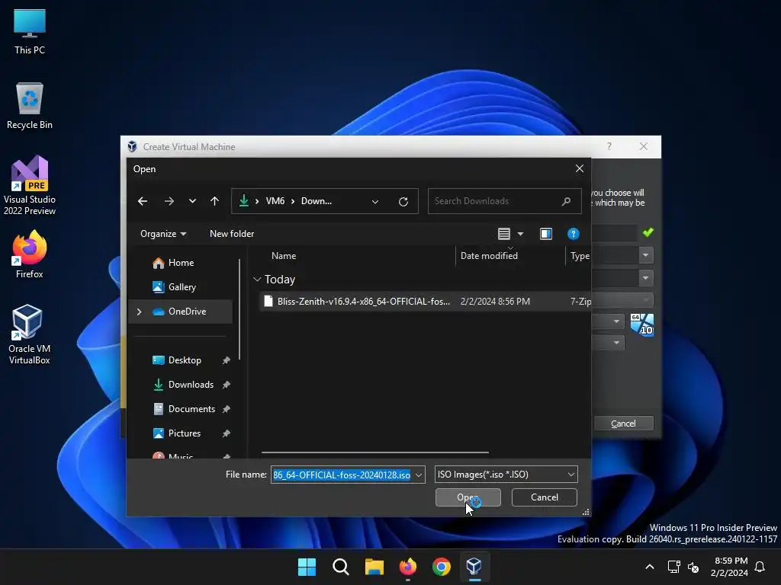The height and width of the screenshot is (585, 781).
Task: Collapse the Today group
Action: pos(257,280)
